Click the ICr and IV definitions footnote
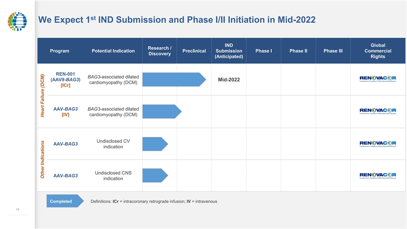Image resolution: width=407 pixels, height=229 pixels. pyautogui.click(x=154, y=201)
